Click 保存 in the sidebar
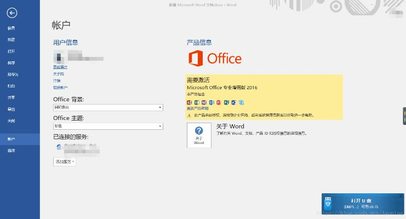The image size is (406, 219). pos(11,63)
